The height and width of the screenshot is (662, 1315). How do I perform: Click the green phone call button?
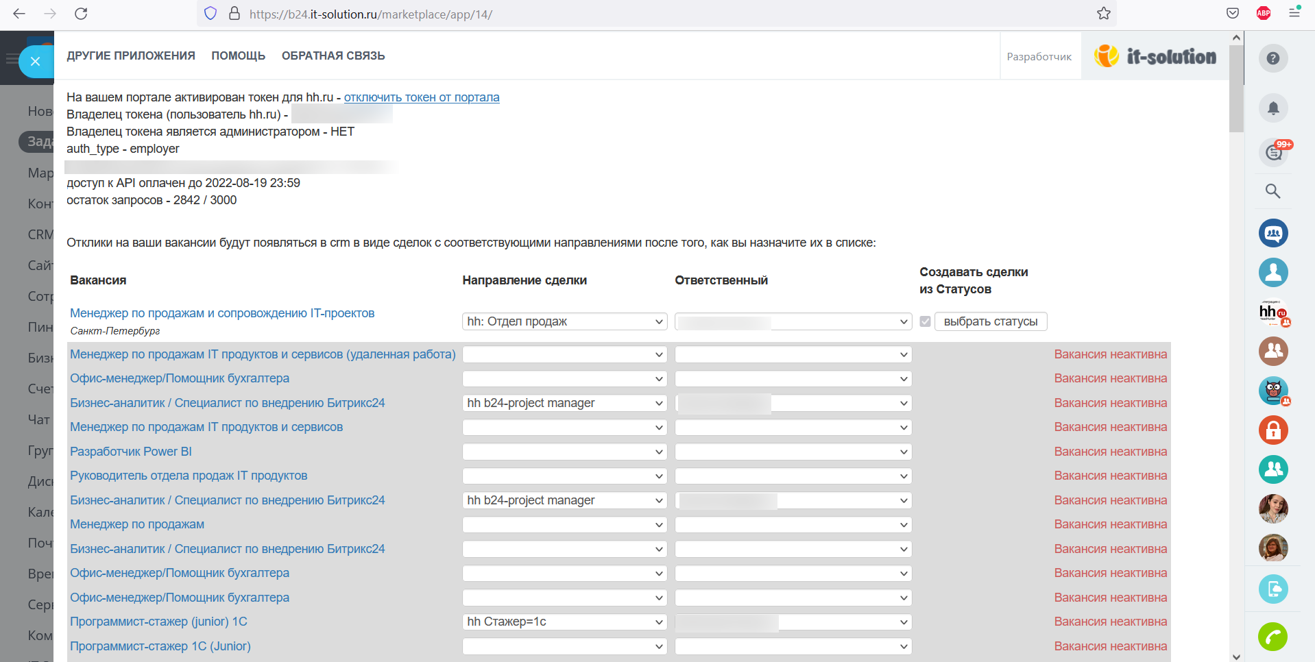click(x=1272, y=637)
